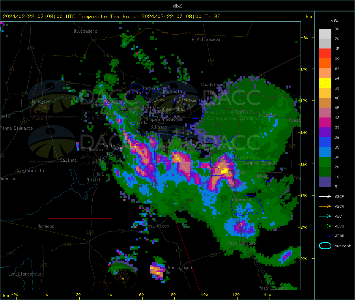Click the cyan VBCT arrow in legend

click(x=325, y=216)
